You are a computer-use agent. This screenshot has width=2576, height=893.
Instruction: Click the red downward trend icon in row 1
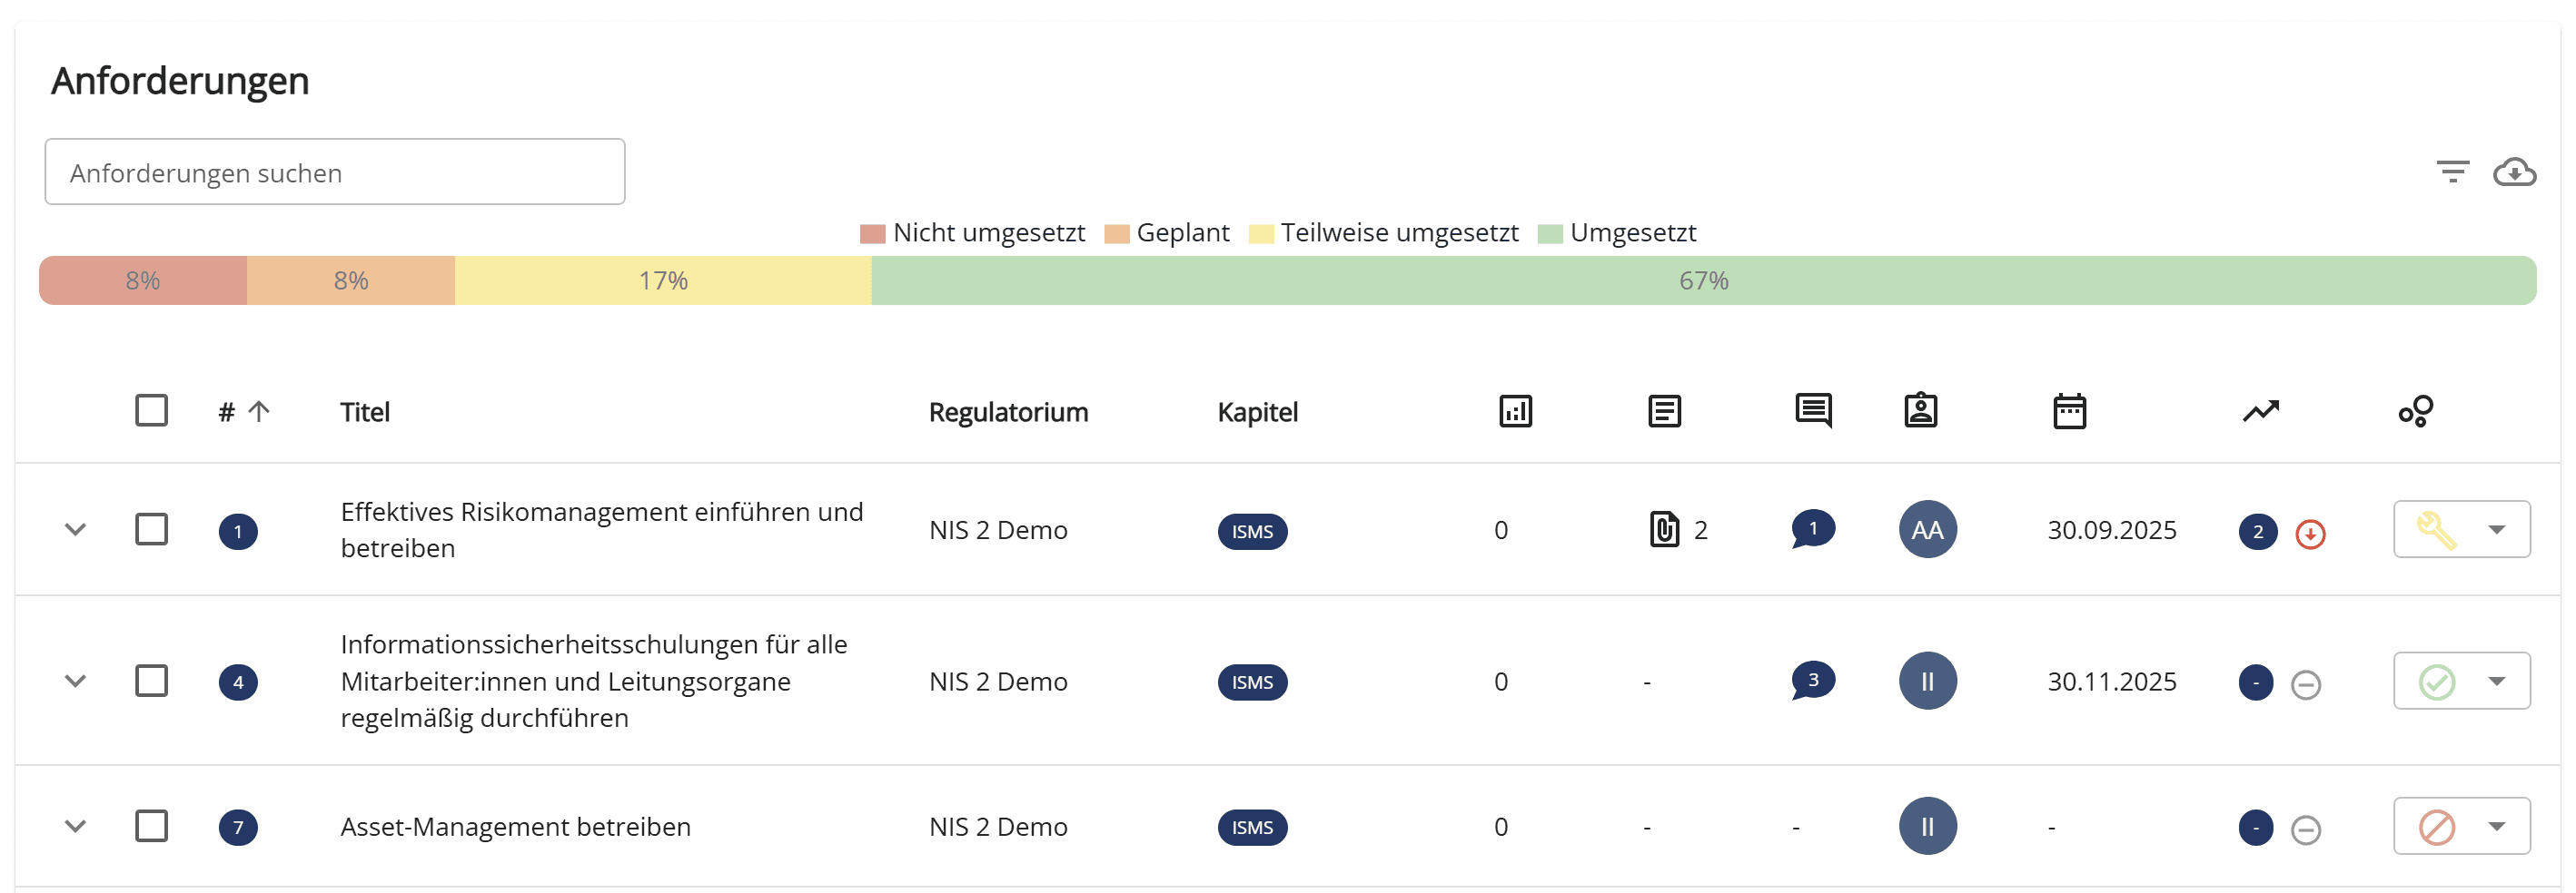pyautogui.click(x=2310, y=534)
